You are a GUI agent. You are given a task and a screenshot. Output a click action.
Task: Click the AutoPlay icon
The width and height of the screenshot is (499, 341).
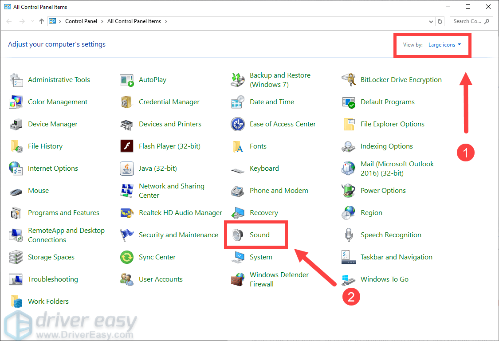pos(127,80)
